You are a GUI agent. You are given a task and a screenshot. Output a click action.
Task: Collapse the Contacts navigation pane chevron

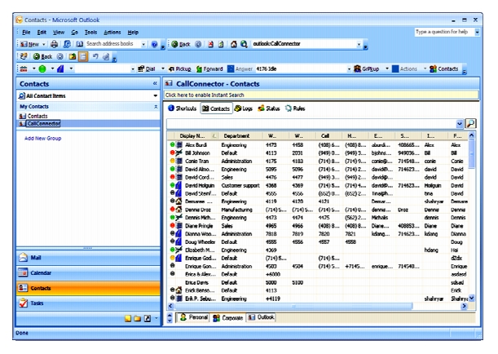155,83
